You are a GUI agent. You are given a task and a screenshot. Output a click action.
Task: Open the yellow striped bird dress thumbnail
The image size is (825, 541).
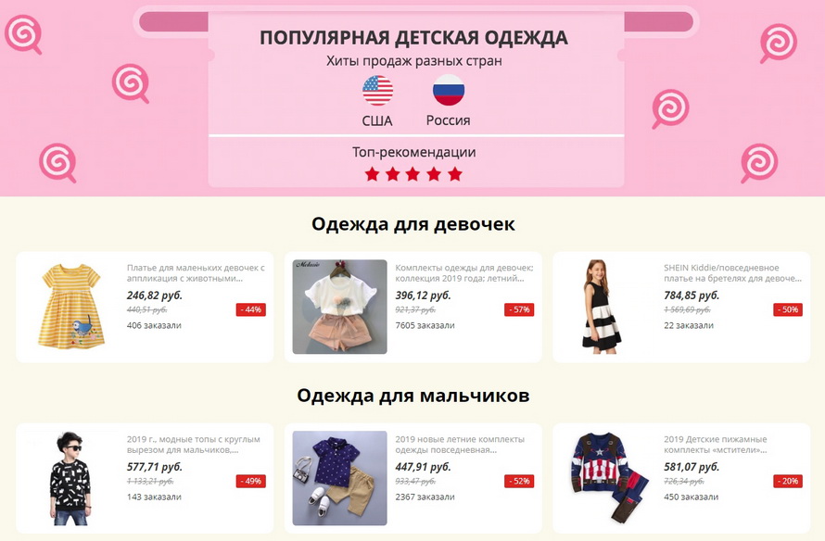(71, 307)
